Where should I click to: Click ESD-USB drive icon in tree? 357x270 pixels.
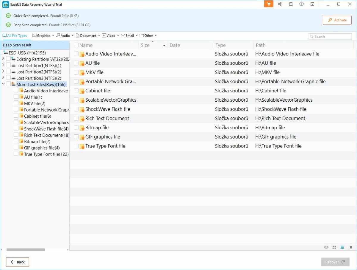[x=6, y=52]
